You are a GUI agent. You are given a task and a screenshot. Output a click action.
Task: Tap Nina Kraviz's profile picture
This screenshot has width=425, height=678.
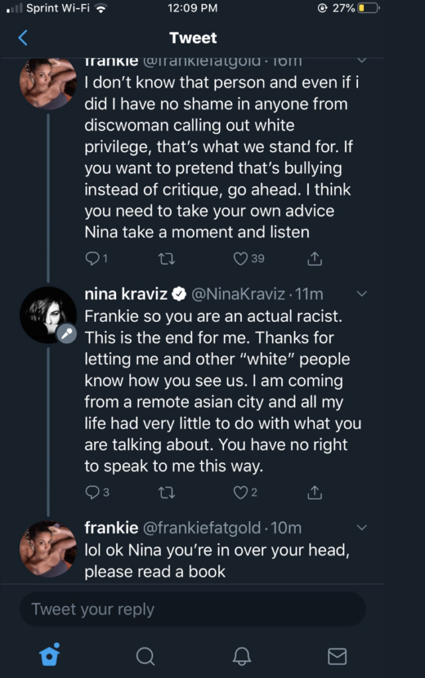tap(48, 315)
